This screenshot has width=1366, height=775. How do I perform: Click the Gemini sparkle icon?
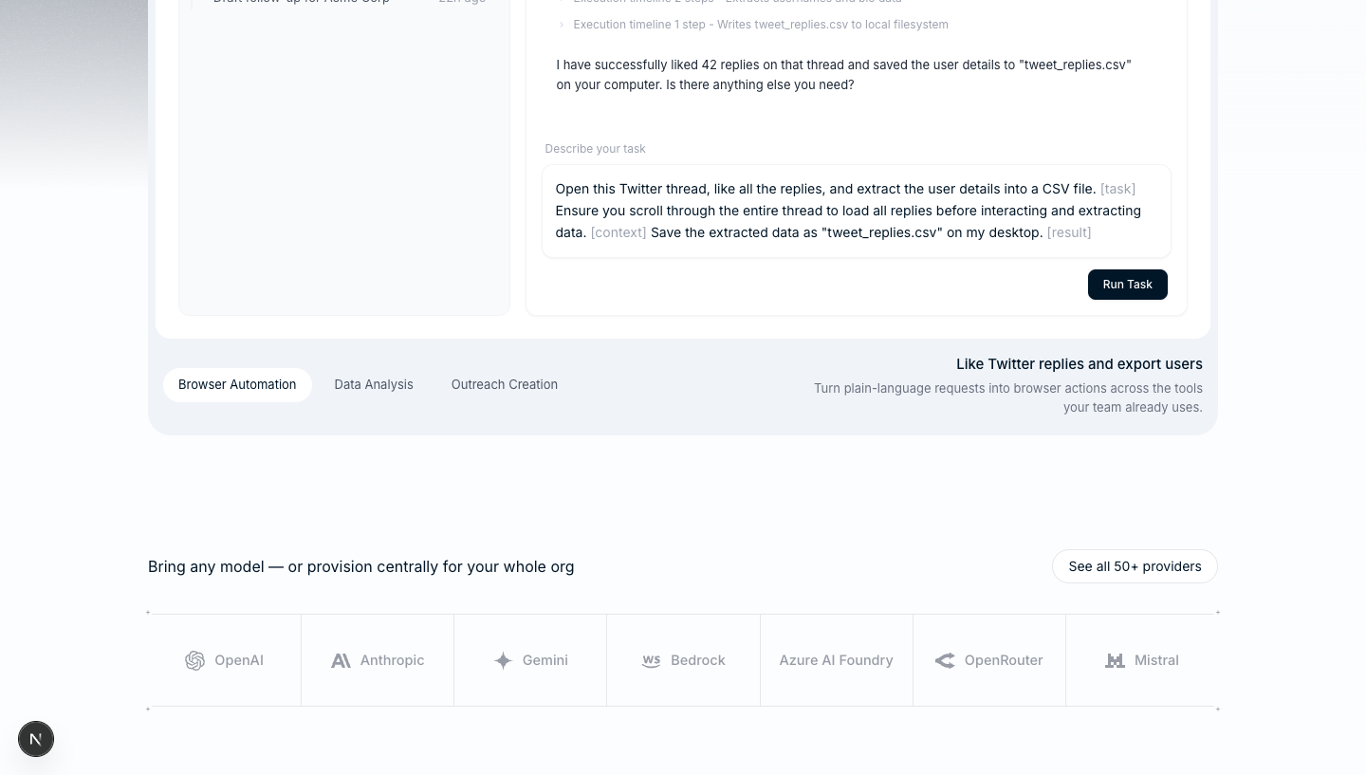(503, 660)
